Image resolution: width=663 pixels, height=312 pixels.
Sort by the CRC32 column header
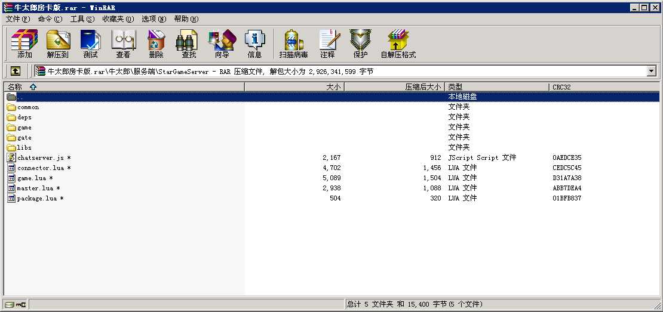click(x=604, y=87)
